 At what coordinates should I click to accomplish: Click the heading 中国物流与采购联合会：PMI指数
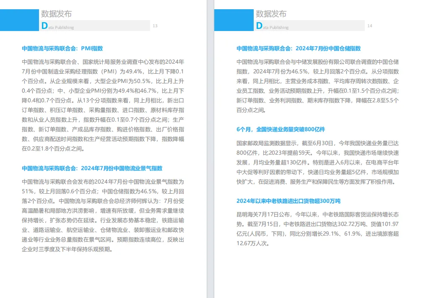click(62, 49)
